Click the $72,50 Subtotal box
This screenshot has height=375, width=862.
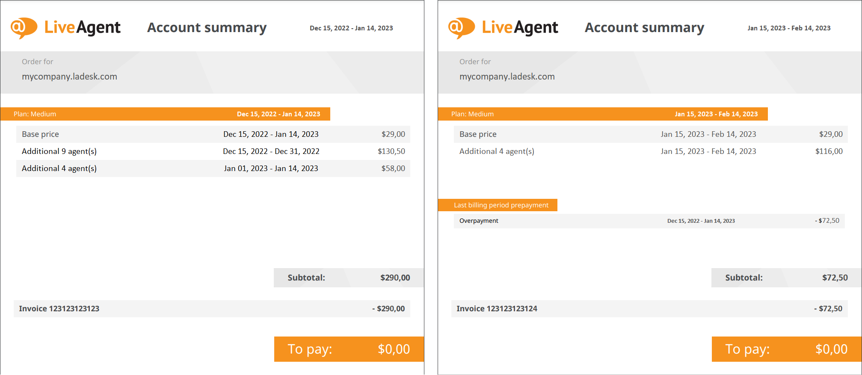786,278
